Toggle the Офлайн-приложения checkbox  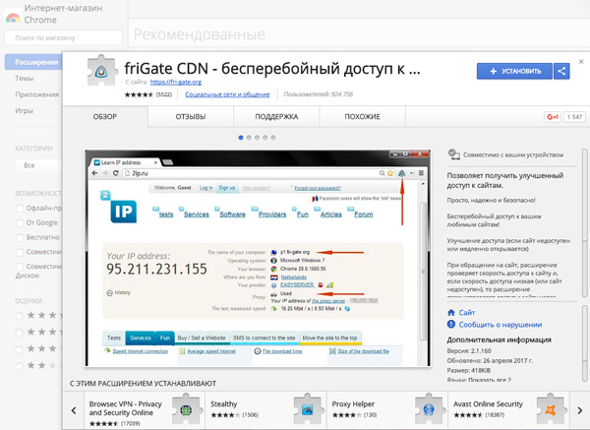pos(20,209)
